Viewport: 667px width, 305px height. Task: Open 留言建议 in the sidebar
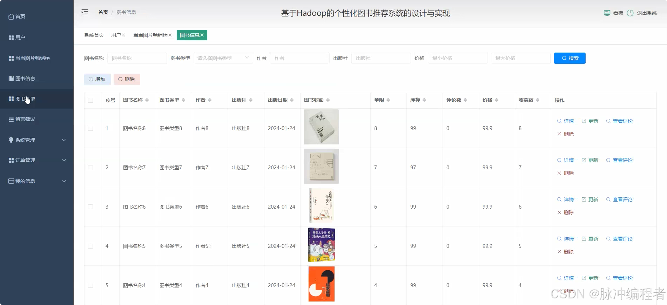coord(22,119)
